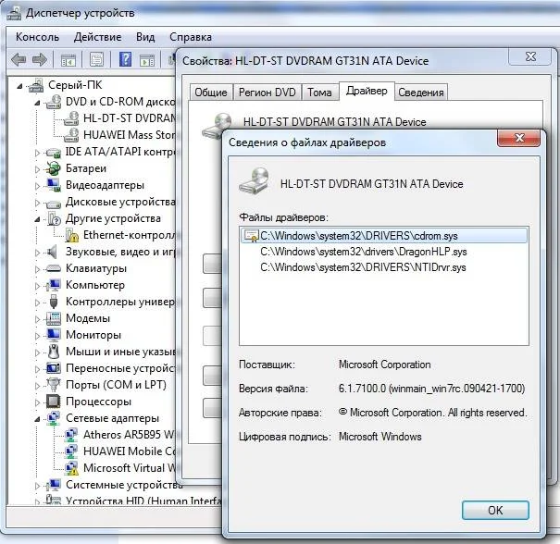Image resolution: width=560 pixels, height=544 pixels.
Task: Click the action pane toolbar icon
Action: (147, 59)
